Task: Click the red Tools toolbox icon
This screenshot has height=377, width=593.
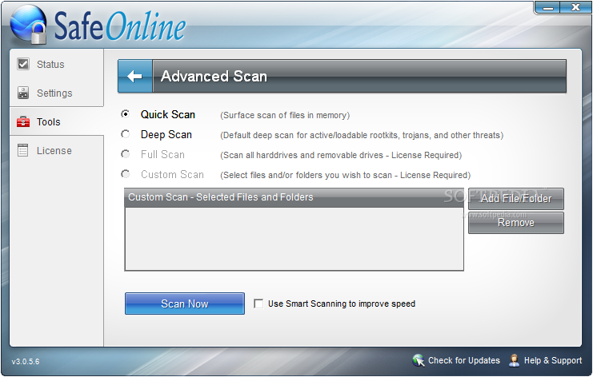Action: (x=23, y=121)
